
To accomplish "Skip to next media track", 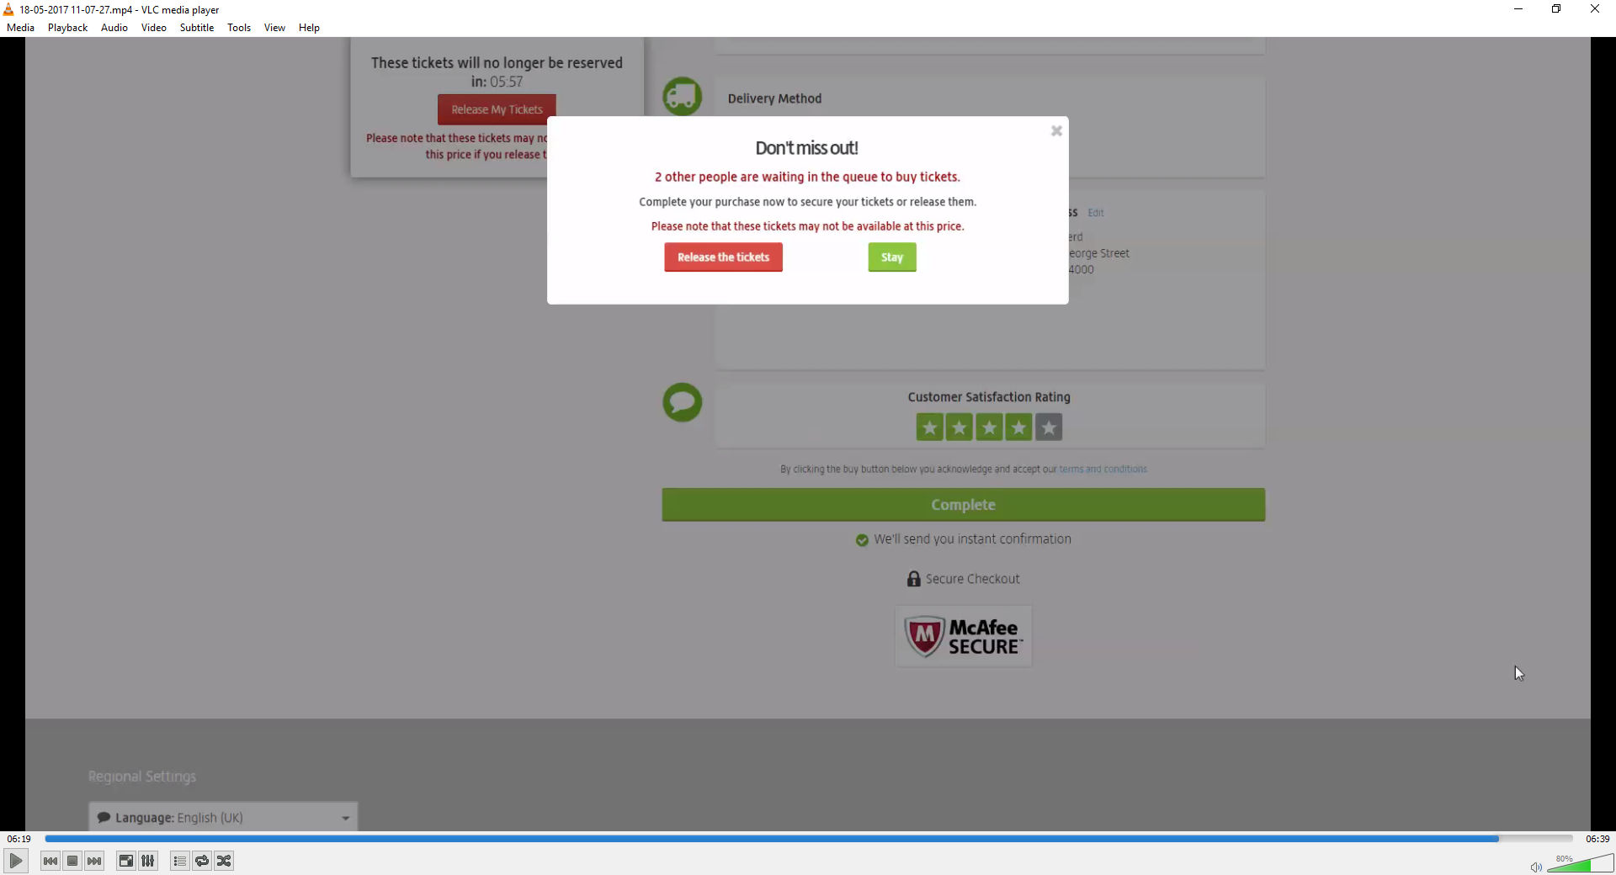I will (94, 861).
